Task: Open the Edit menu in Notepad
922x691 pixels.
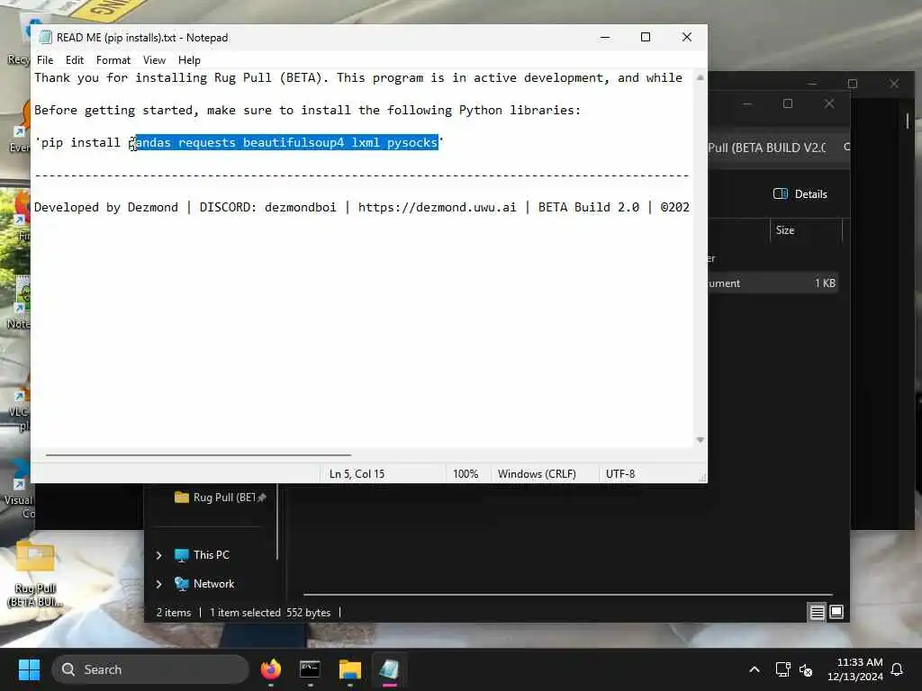Action: (74, 60)
